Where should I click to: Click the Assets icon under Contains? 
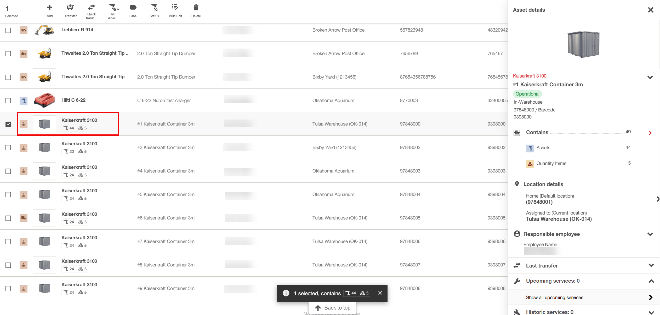pos(530,148)
